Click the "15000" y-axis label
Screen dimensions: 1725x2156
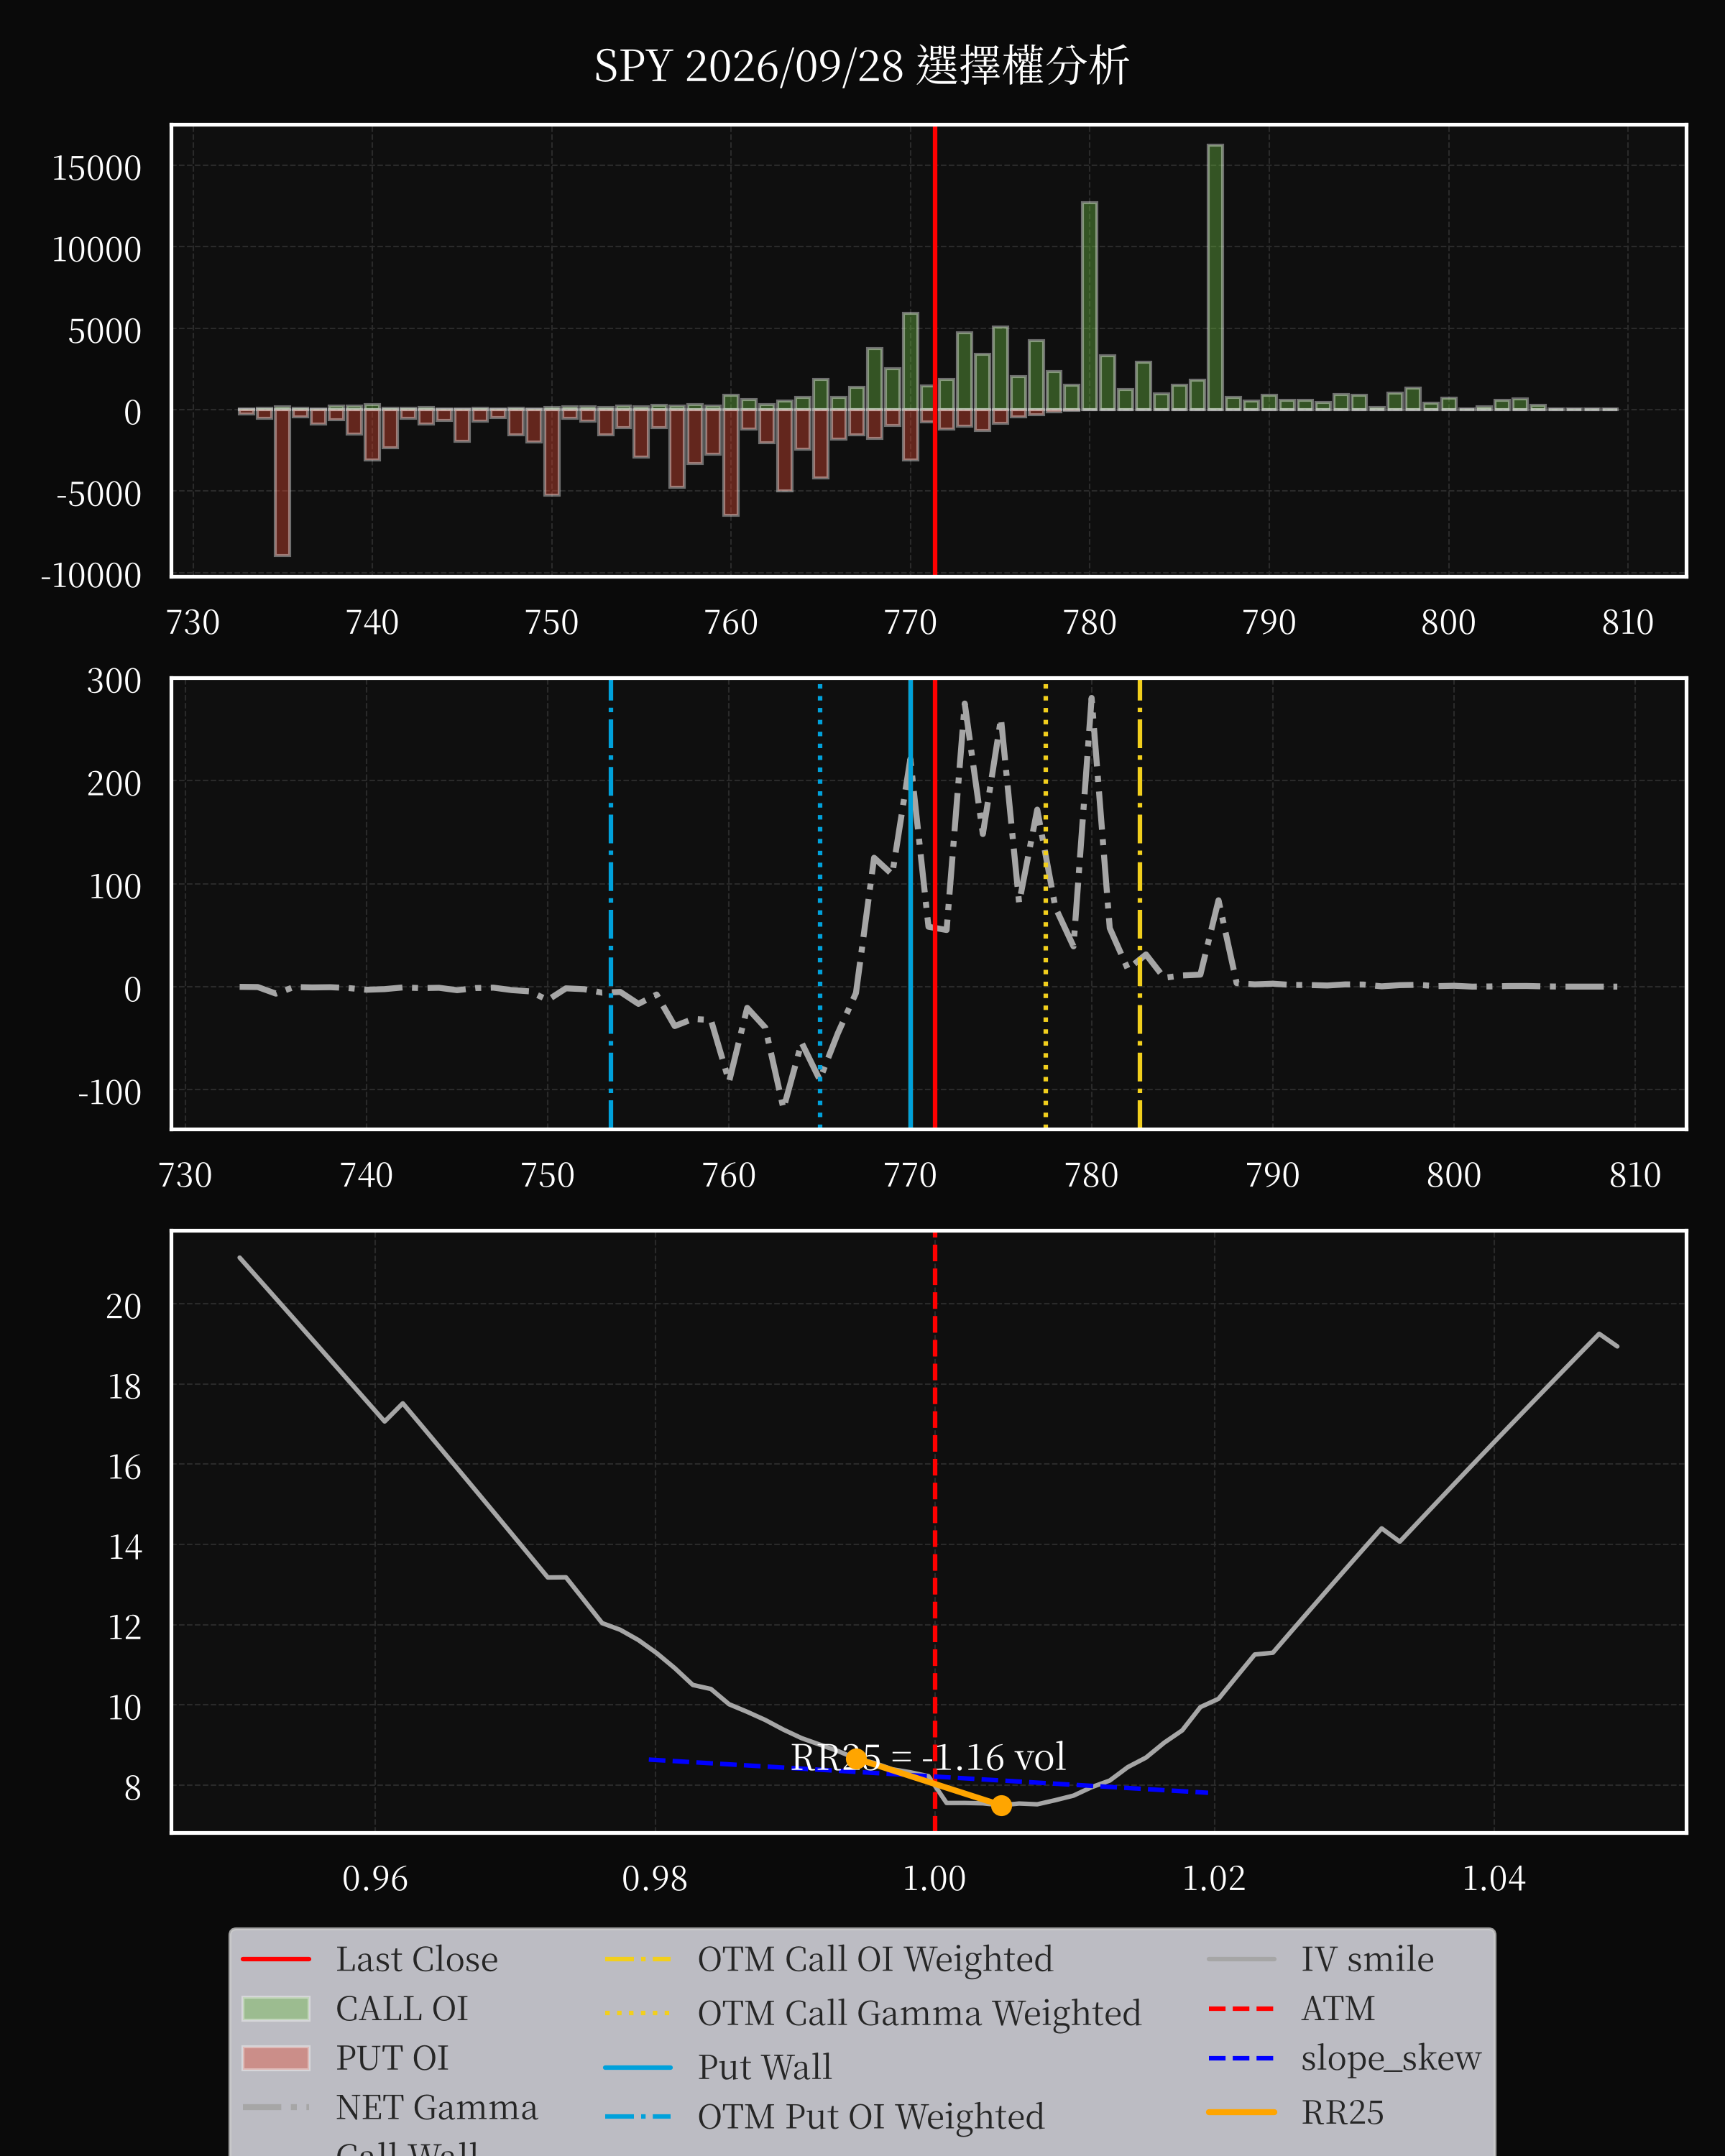(97, 168)
